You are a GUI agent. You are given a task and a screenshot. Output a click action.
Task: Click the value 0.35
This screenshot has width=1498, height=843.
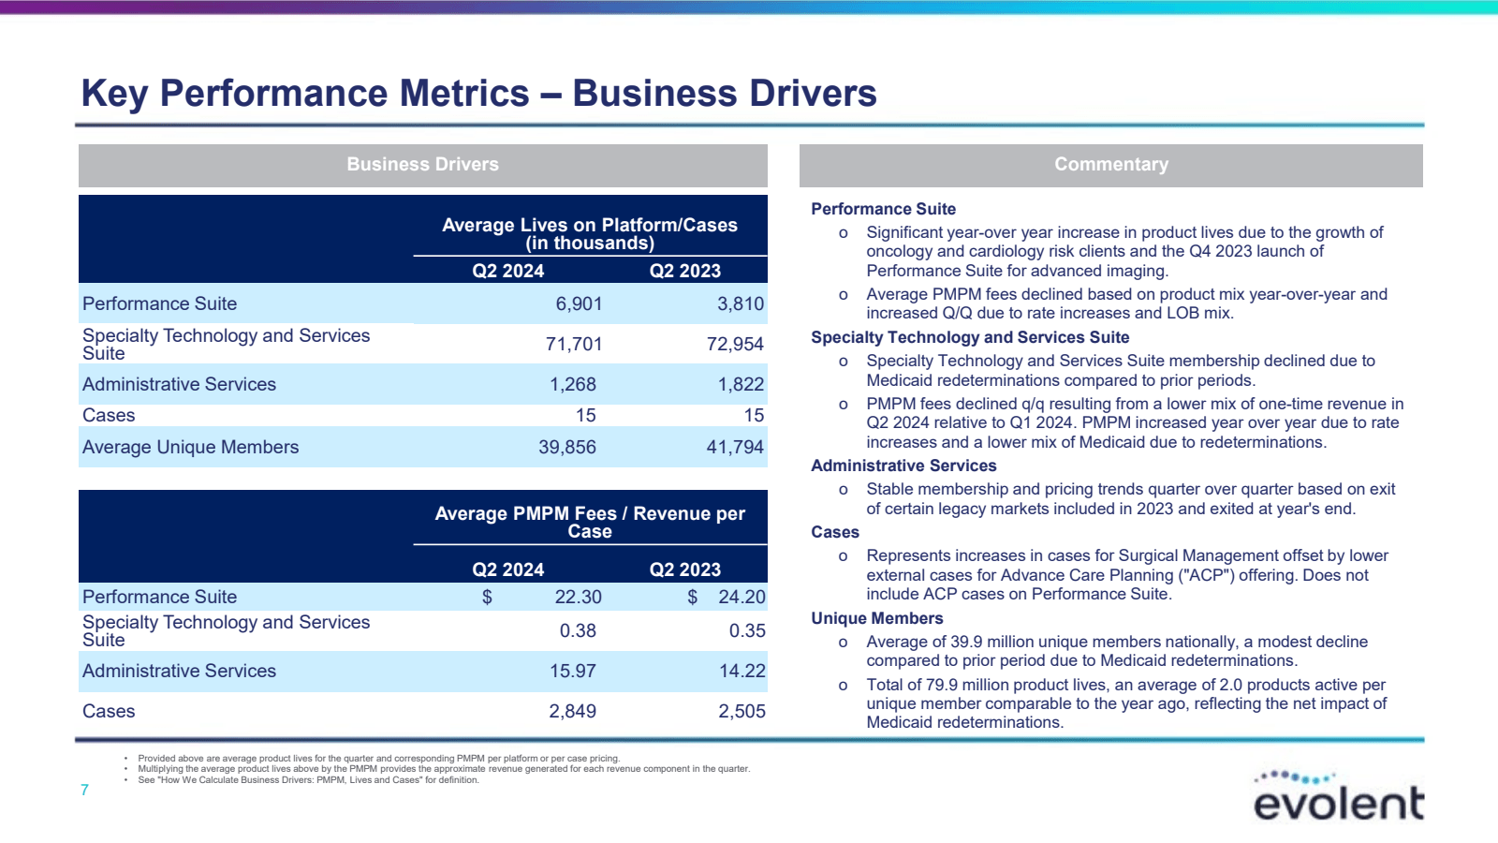(x=747, y=630)
